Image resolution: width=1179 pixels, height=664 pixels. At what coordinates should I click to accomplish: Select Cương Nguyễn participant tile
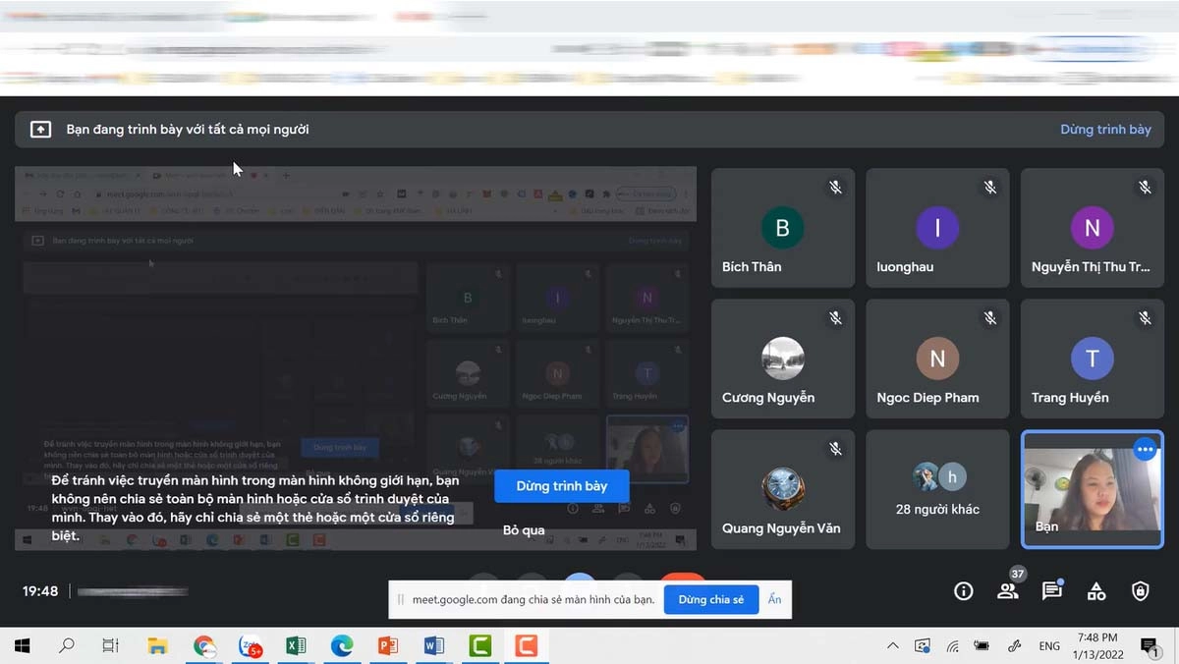point(782,358)
